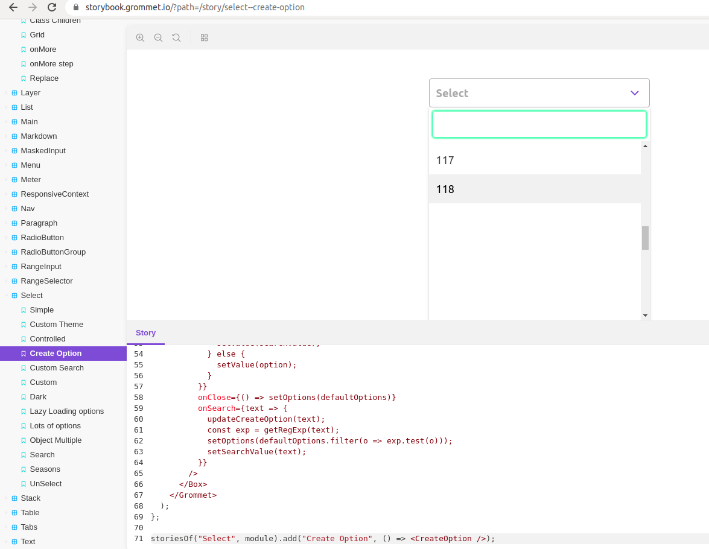
Task: Open the onMore story
Action: 43,49
